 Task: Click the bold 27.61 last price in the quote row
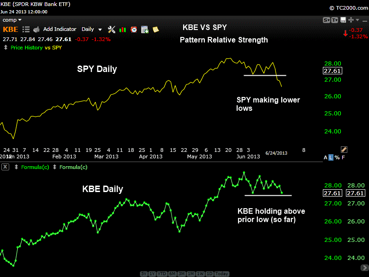(x=63, y=39)
